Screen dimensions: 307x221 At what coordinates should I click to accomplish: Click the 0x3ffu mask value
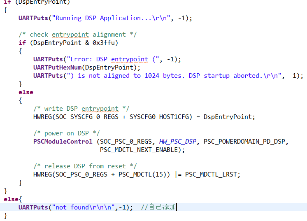(x=104, y=43)
